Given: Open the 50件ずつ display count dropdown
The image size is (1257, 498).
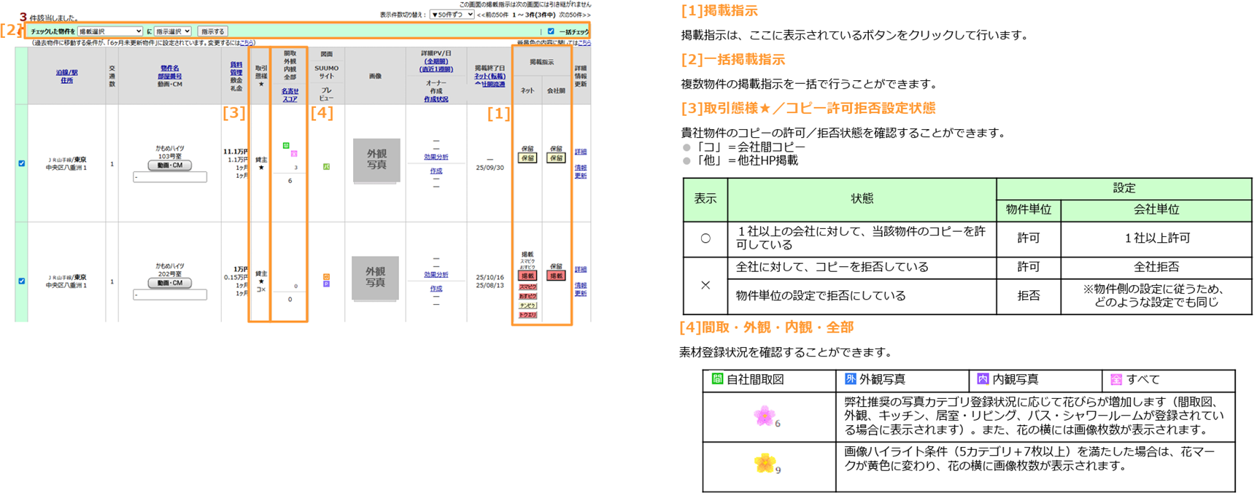Looking at the screenshot, I should coord(452,15).
